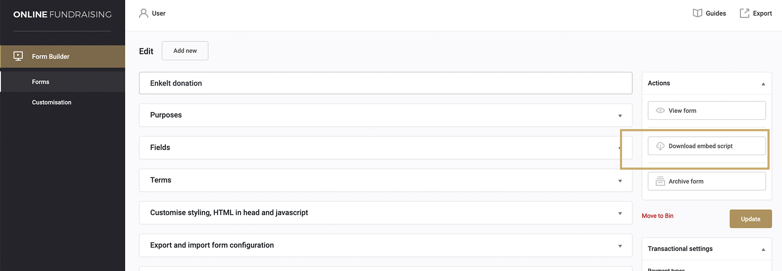Expand the Terms section arrow

620,181
